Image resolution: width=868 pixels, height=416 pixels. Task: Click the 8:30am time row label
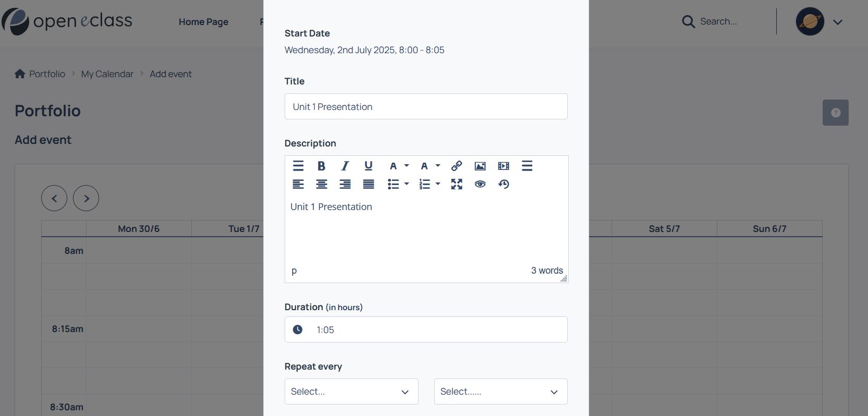tap(67, 407)
